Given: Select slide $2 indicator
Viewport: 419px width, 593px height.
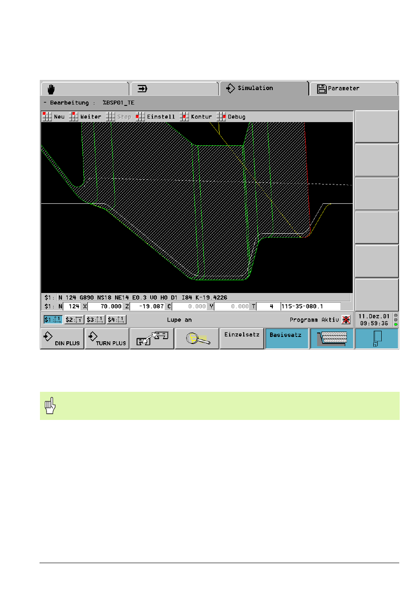Looking at the screenshot, I should [74, 320].
